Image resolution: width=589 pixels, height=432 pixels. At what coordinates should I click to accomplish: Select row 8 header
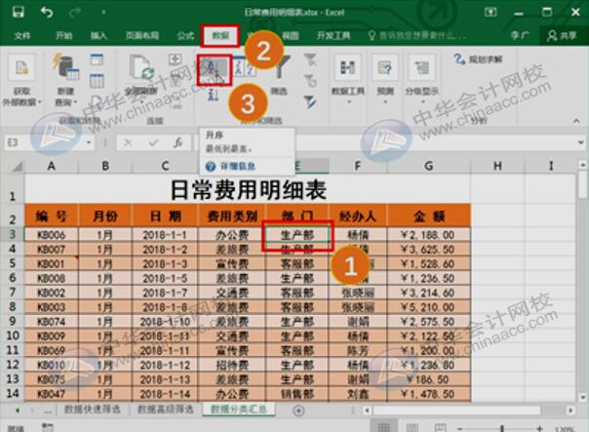tap(13, 307)
